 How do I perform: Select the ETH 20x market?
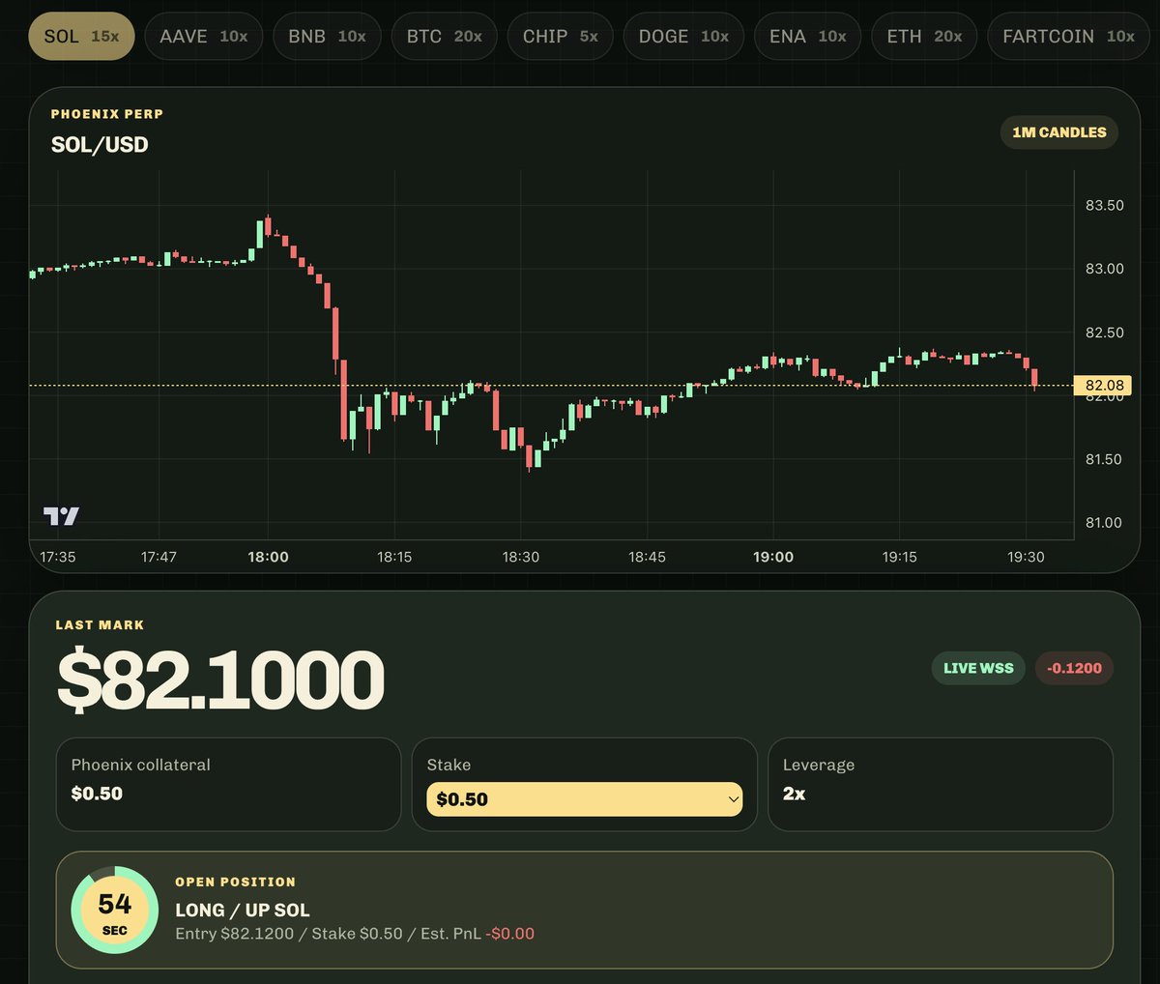point(924,37)
